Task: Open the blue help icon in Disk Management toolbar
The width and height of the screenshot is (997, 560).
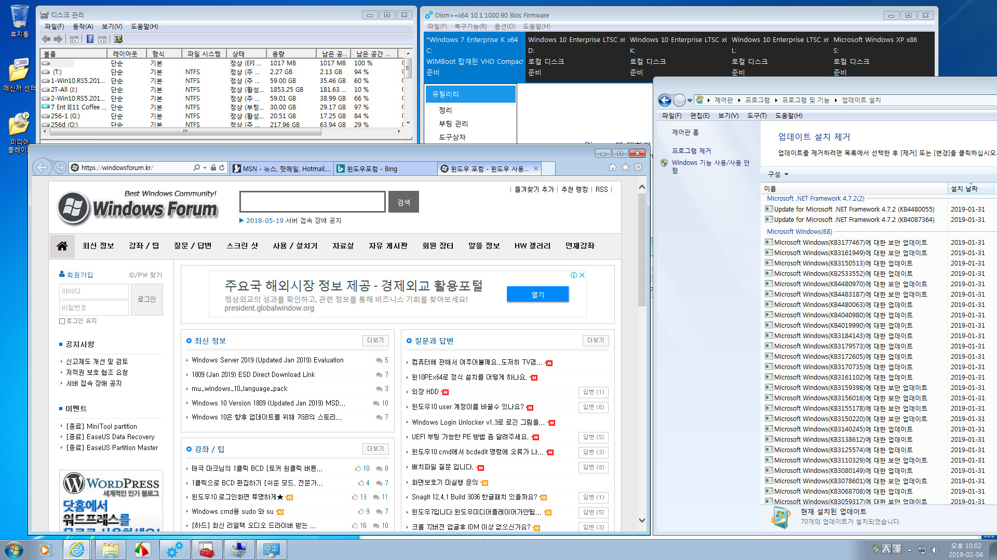Action: [x=90, y=39]
